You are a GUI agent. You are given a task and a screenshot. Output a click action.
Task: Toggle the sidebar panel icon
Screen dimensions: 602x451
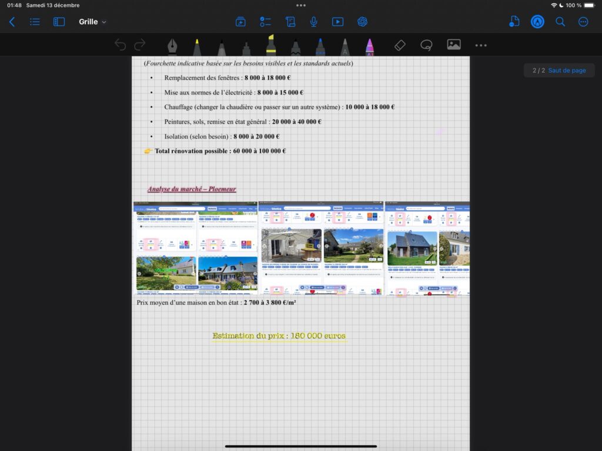[x=59, y=22]
